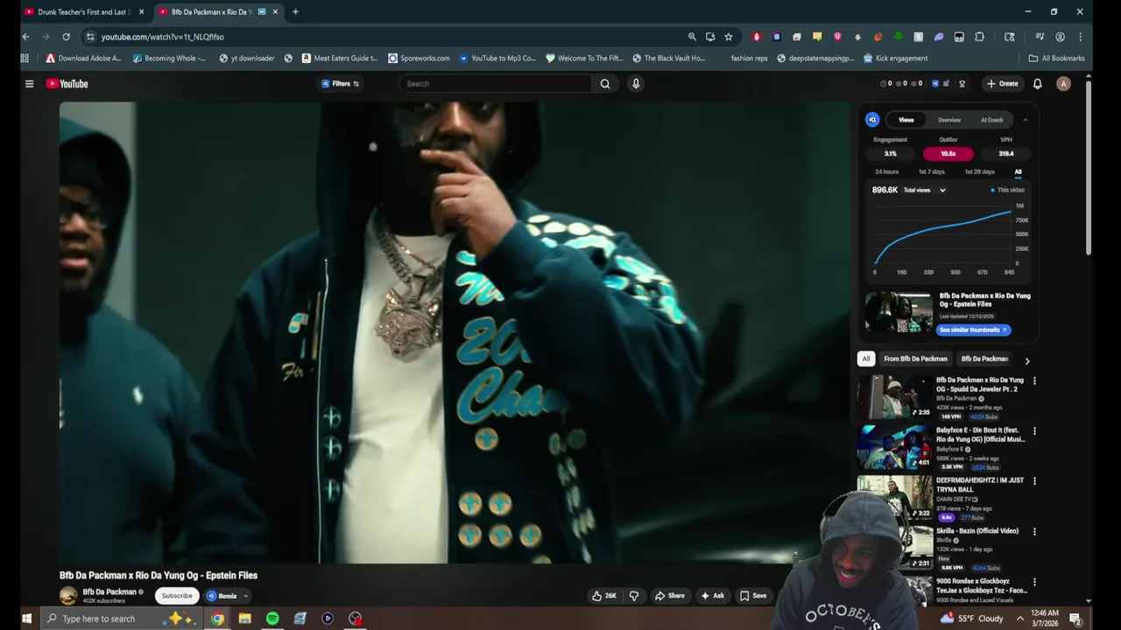Toggle the Engagement 3.1% metric

coord(890,154)
